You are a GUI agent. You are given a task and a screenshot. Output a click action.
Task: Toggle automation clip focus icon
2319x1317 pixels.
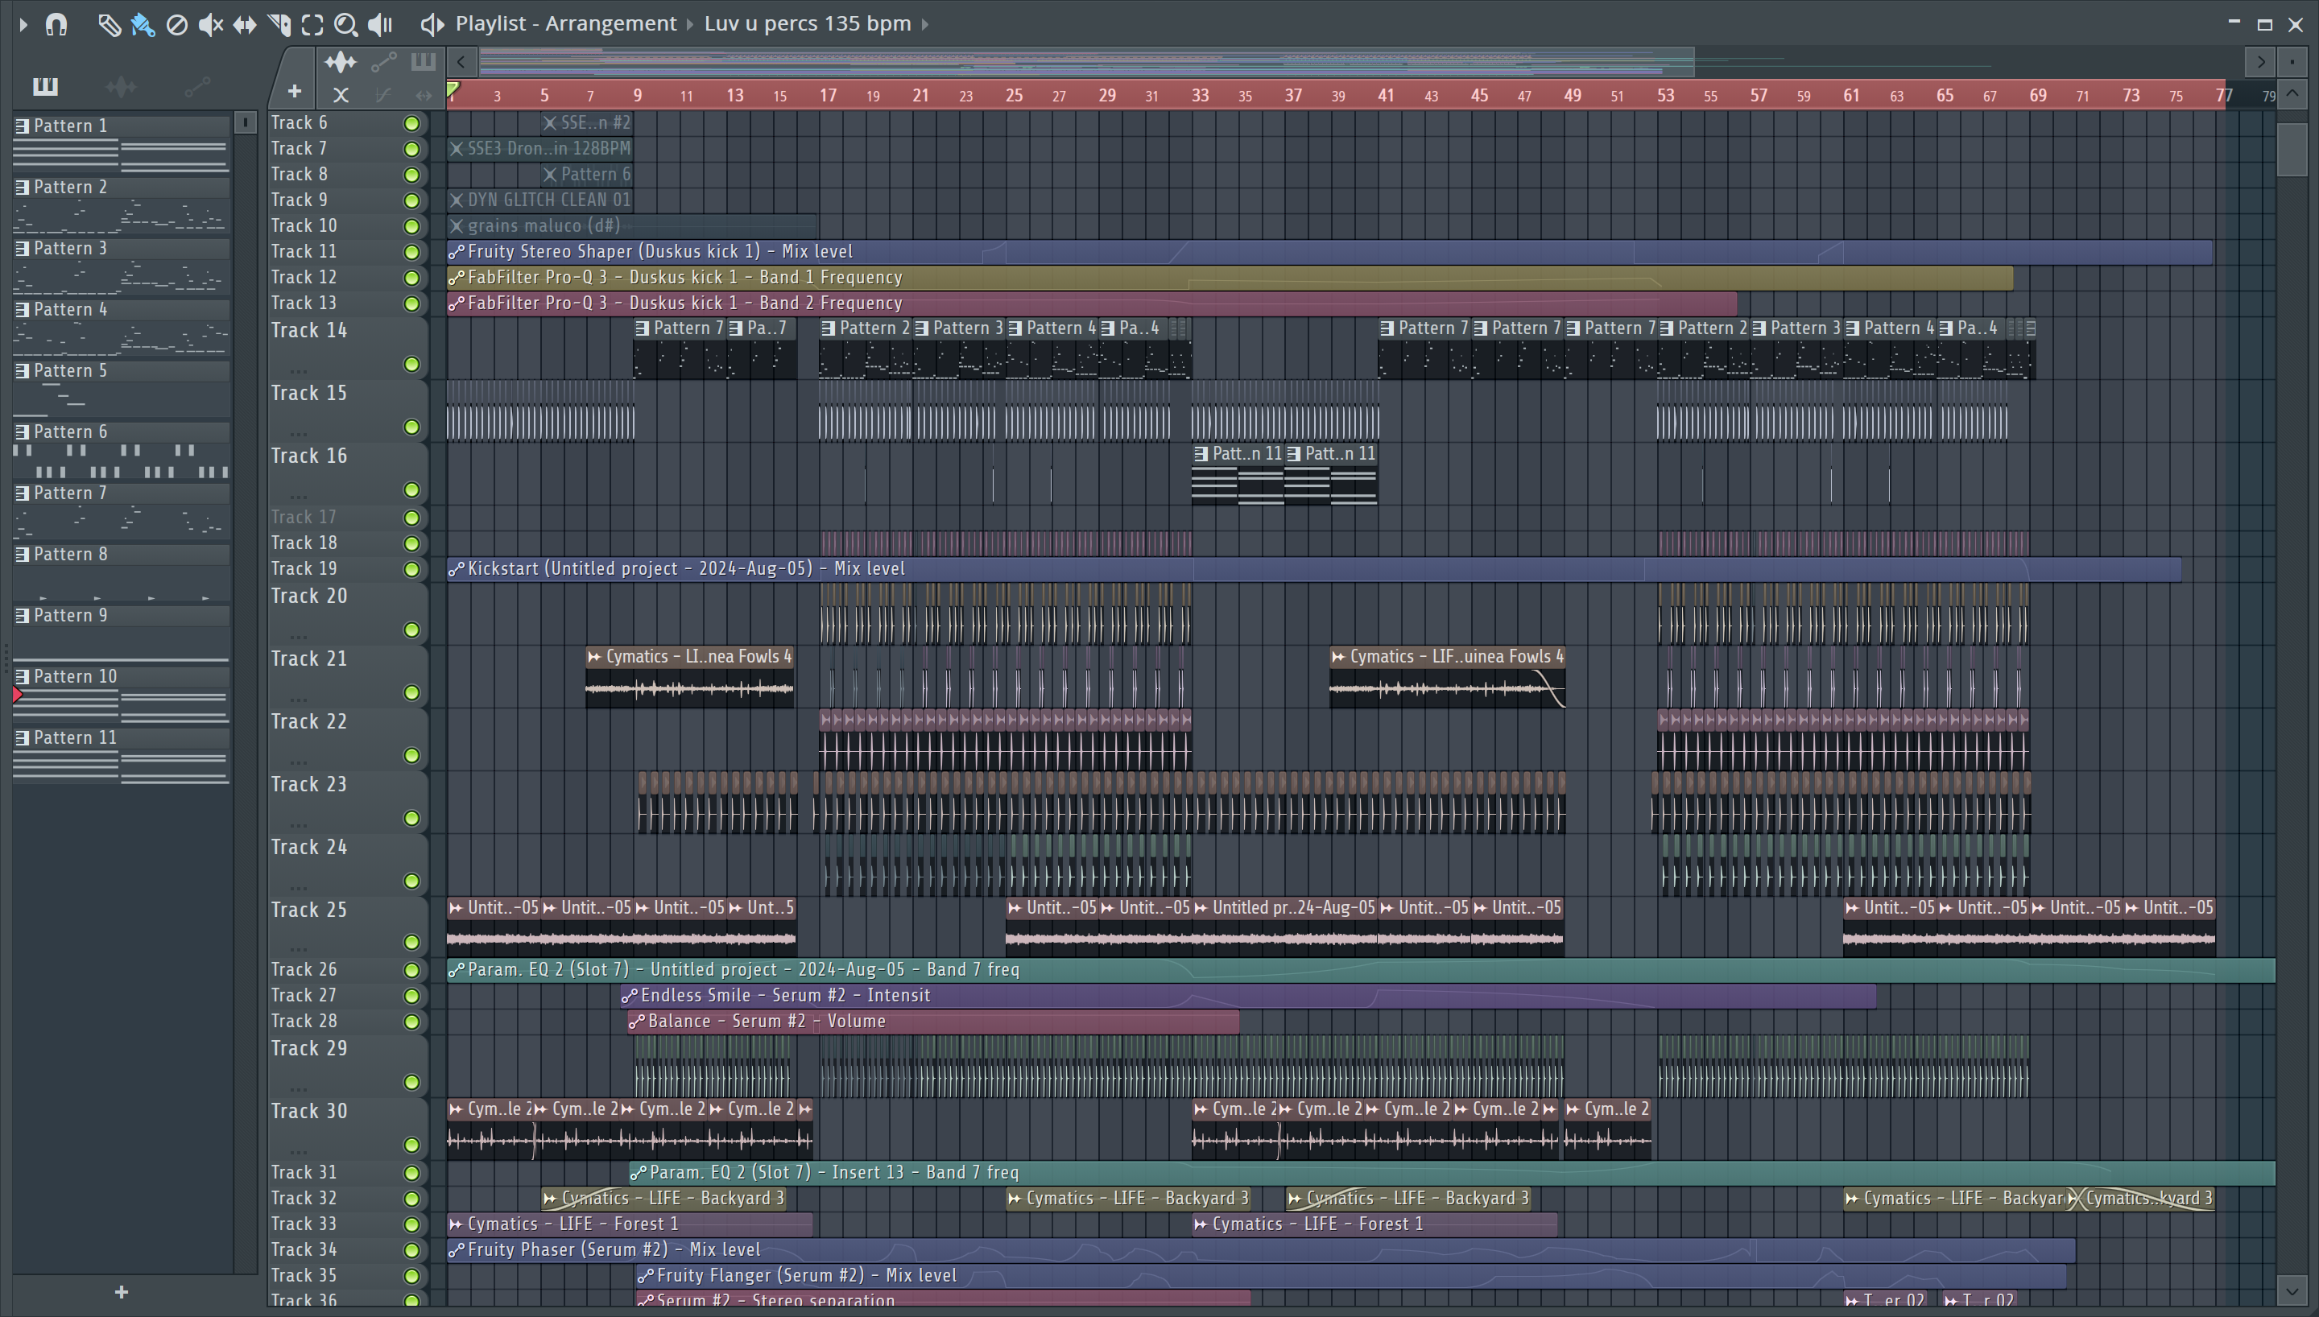click(x=383, y=61)
